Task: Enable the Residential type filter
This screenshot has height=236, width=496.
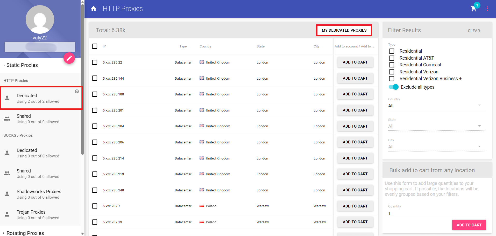Action: 391,51
